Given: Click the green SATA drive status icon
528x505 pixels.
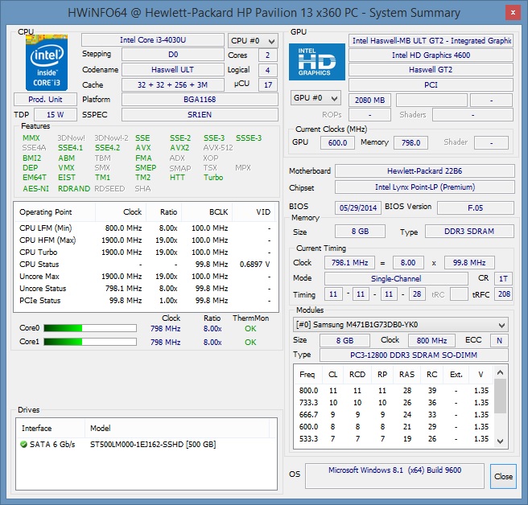Looking at the screenshot, I should (23, 445).
